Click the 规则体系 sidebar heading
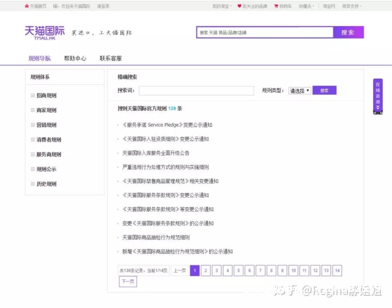Image resolution: width=392 pixels, height=308 pixels. click(x=40, y=77)
